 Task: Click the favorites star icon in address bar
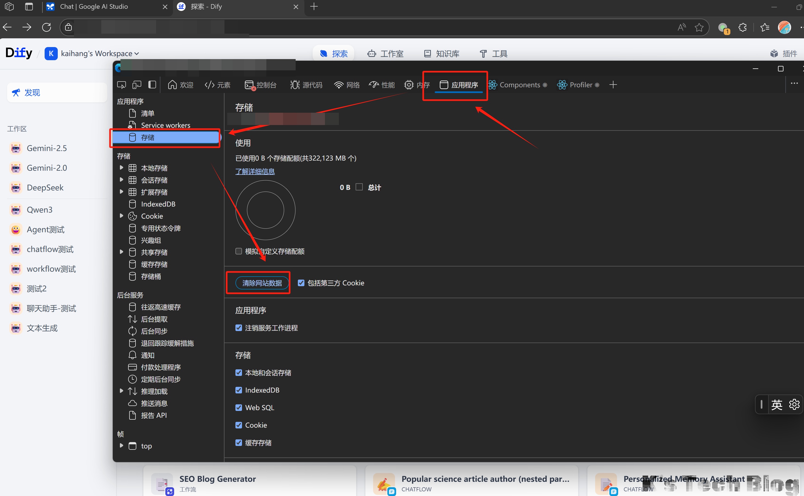point(699,27)
